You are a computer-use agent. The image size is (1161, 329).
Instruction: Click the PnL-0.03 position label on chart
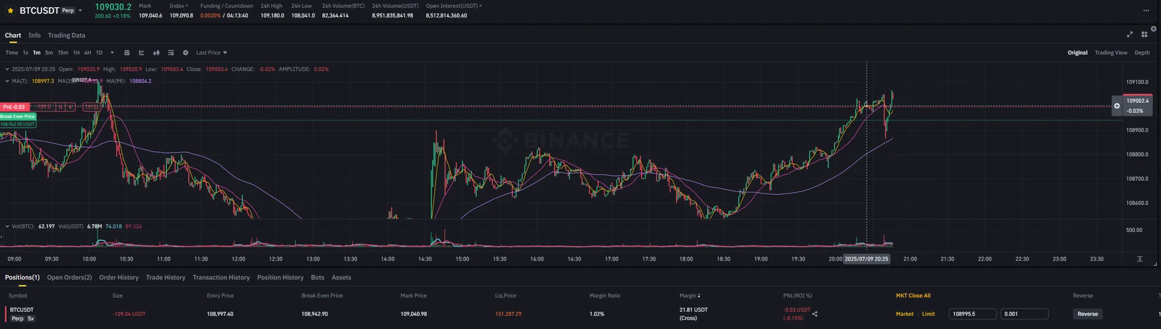tap(15, 107)
